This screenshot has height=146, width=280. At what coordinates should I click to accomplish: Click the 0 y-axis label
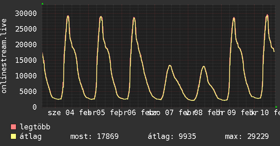(35, 107)
